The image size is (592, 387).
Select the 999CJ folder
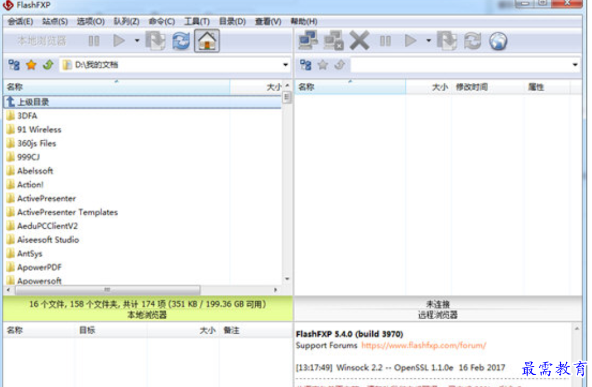28,157
